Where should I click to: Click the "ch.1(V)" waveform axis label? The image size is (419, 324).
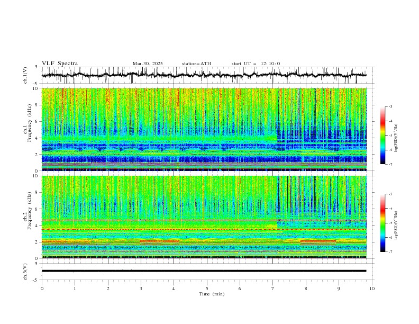25,75
